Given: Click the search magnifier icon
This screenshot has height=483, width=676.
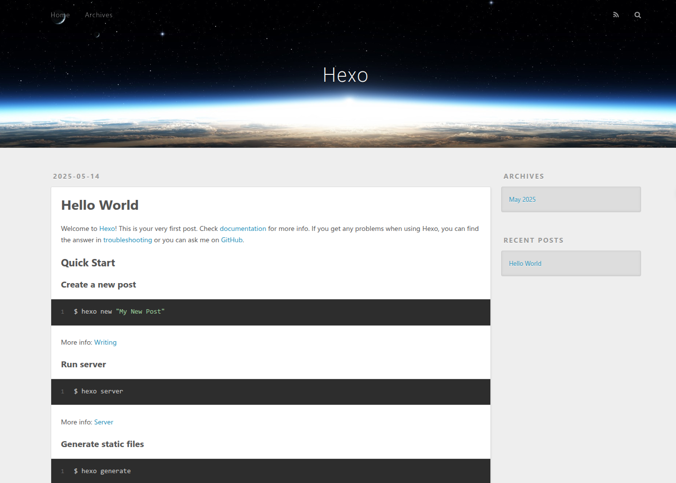Looking at the screenshot, I should point(638,15).
